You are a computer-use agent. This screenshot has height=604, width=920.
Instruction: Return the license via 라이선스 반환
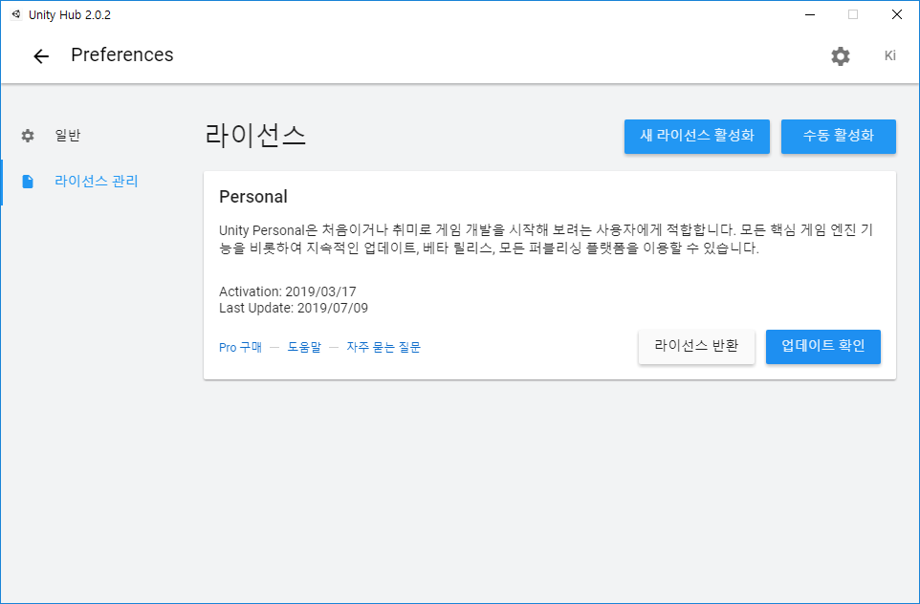696,347
